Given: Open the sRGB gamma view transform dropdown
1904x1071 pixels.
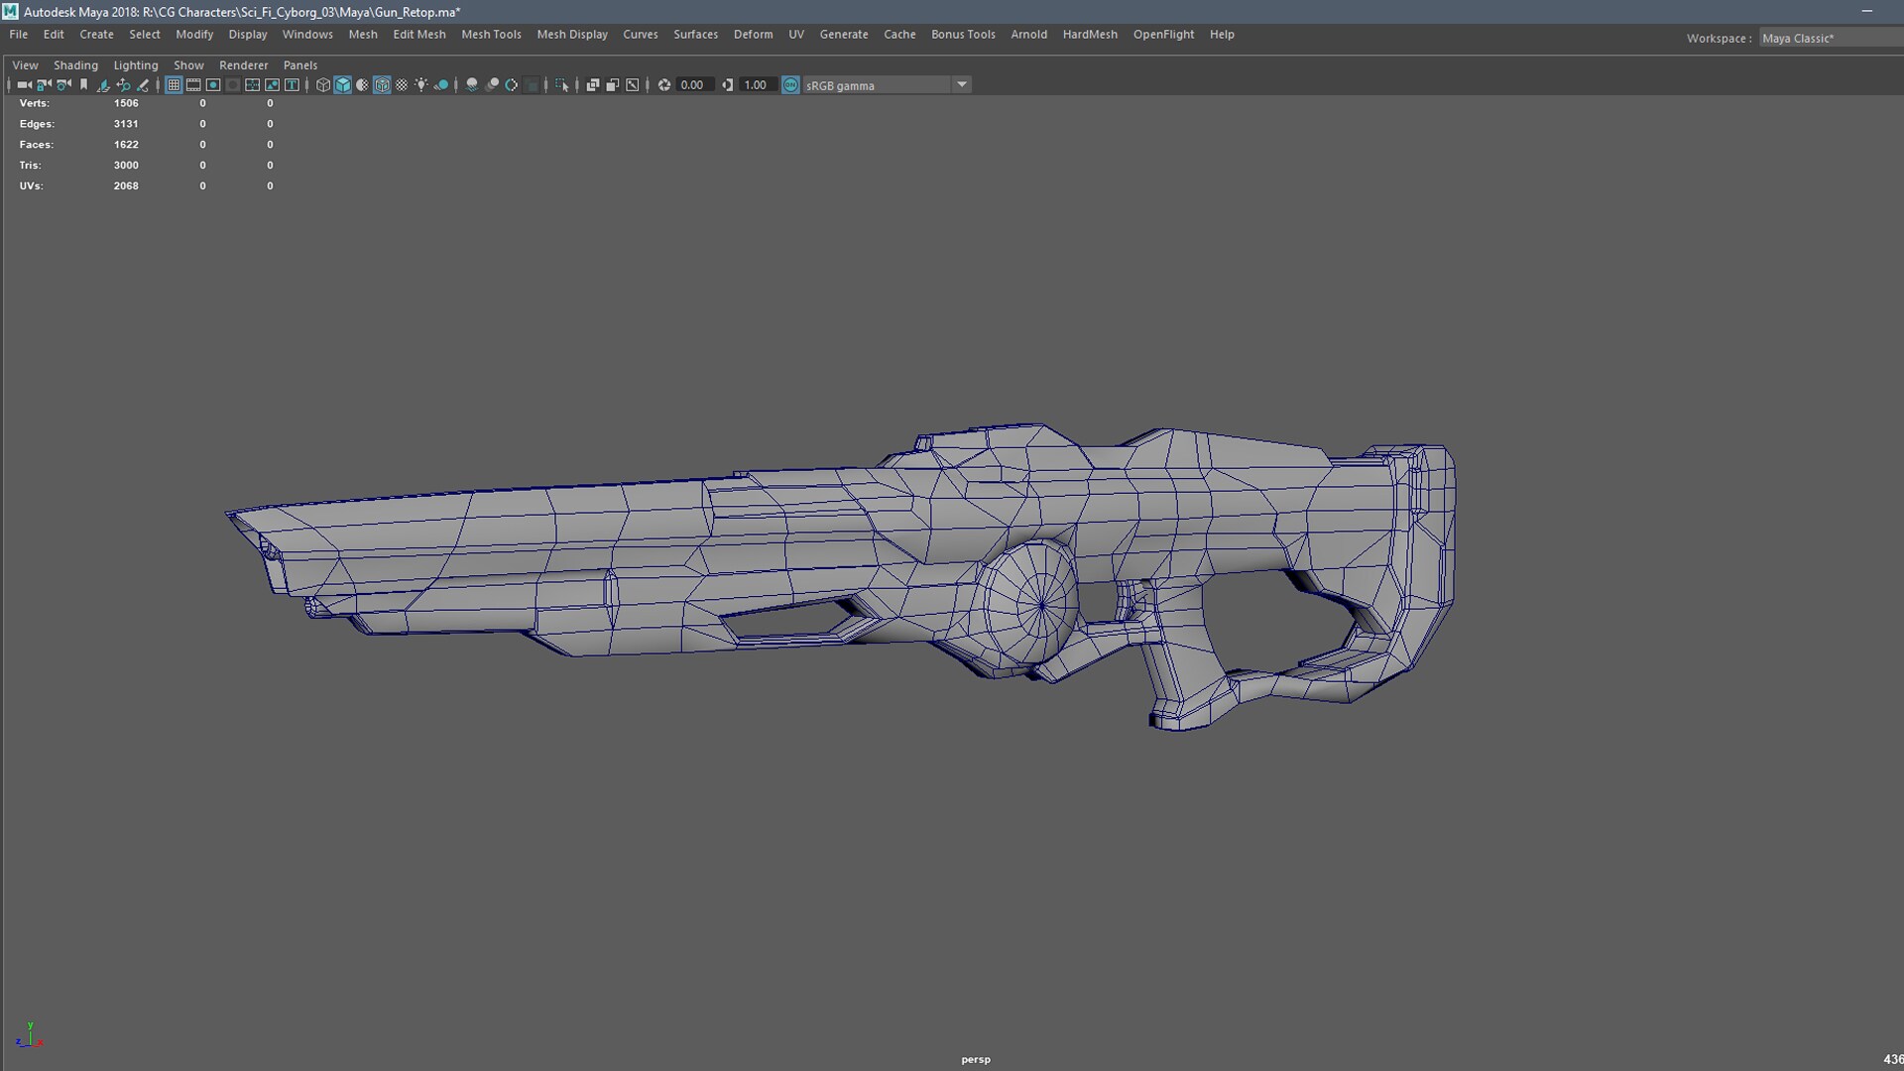Looking at the screenshot, I should click(961, 85).
